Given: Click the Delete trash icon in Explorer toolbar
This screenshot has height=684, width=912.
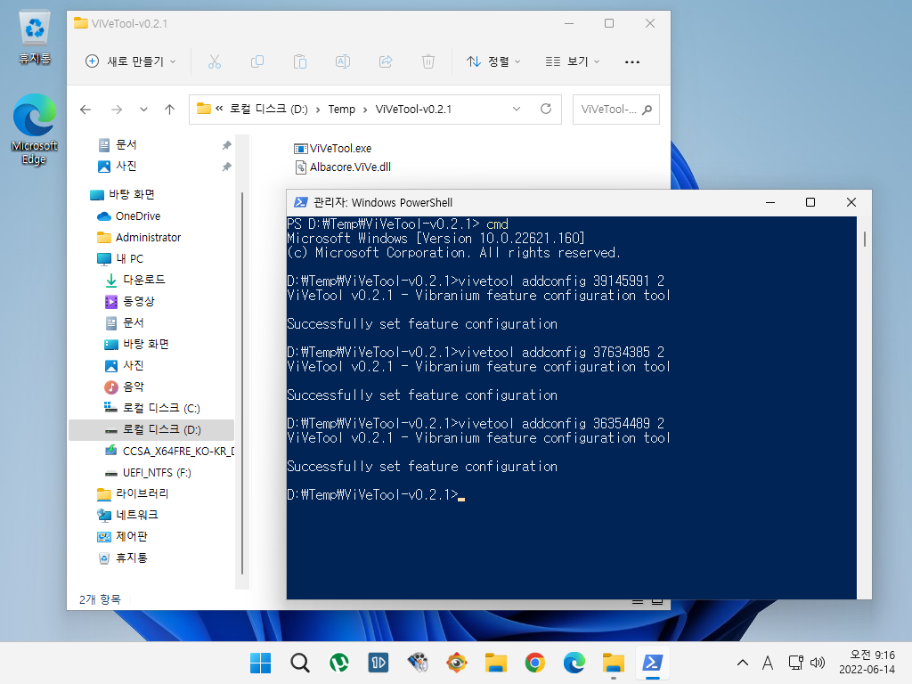Looking at the screenshot, I should coord(428,61).
